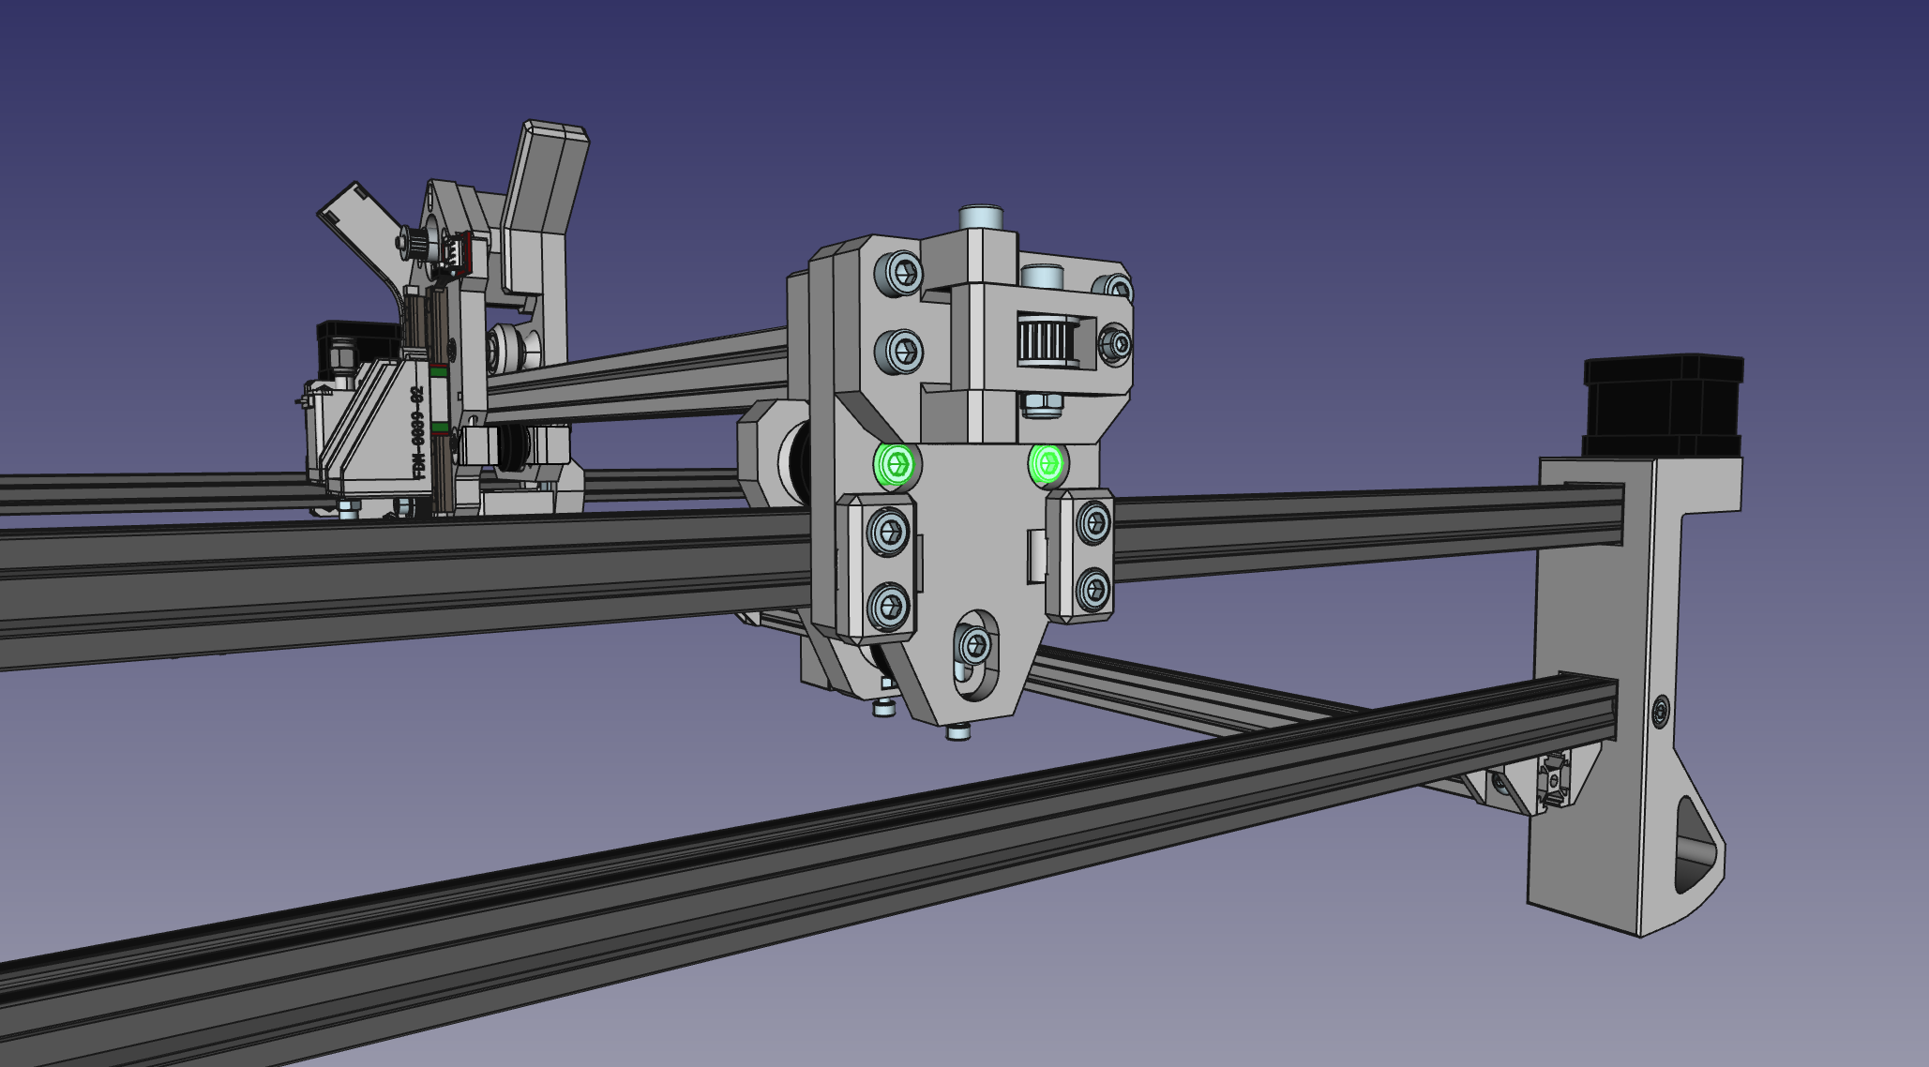Click the lower screw of right clamp block
Image resolution: width=1929 pixels, height=1067 pixels.
pyautogui.click(x=1093, y=588)
